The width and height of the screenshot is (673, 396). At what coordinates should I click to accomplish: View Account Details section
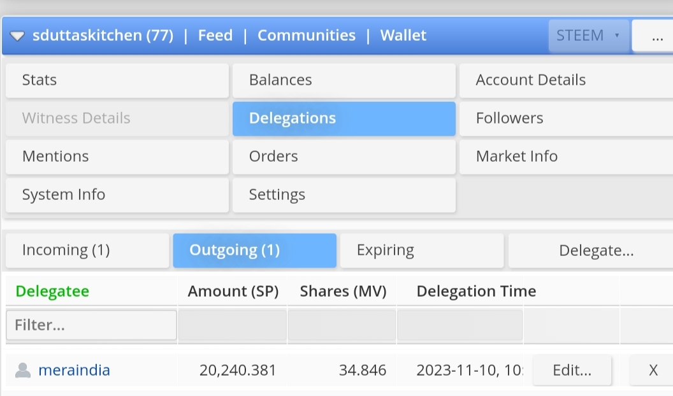[566, 80]
